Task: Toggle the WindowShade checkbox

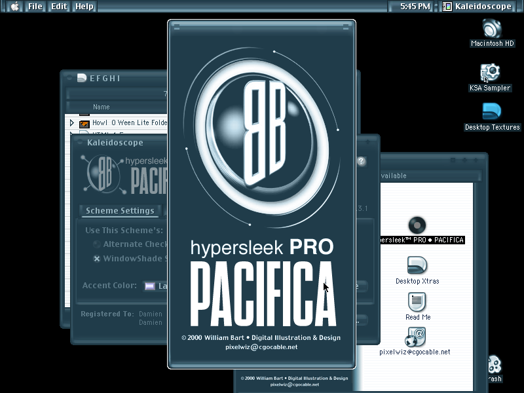Action: click(97, 259)
